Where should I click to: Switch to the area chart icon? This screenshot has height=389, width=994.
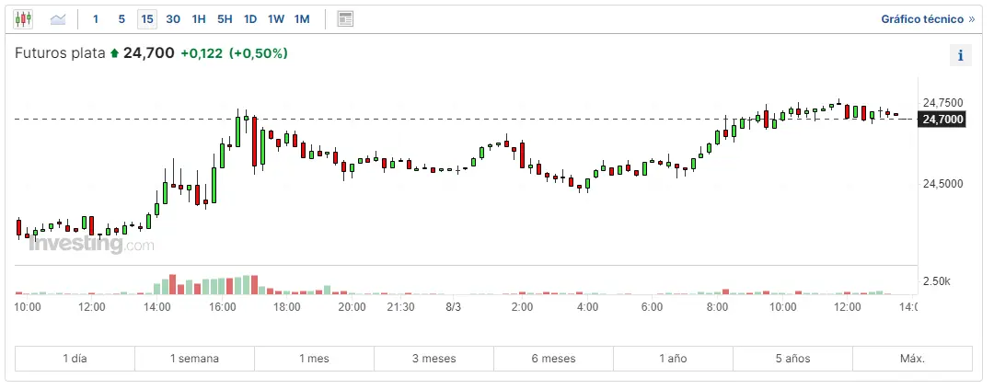58,18
